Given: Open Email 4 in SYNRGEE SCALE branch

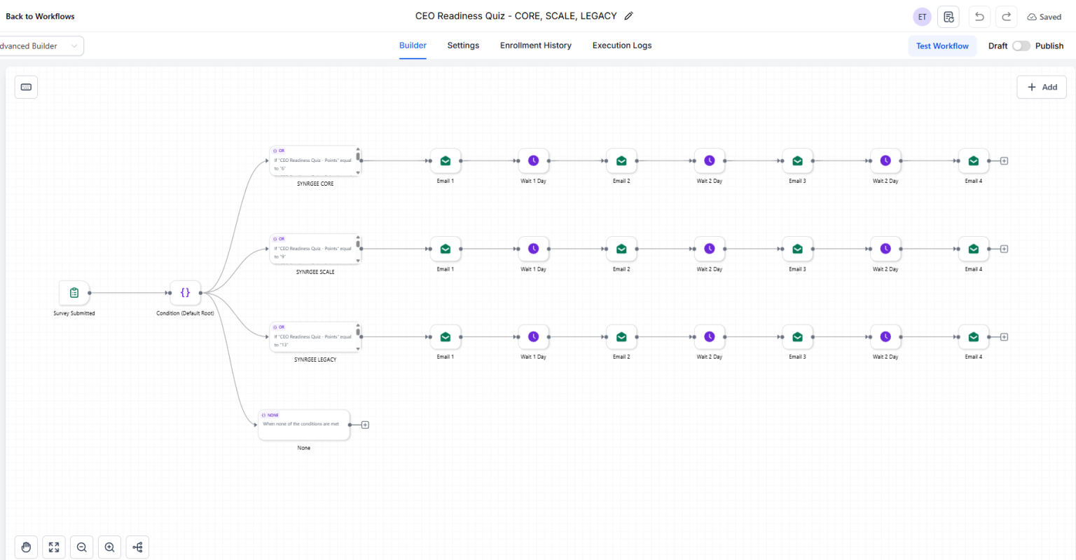Looking at the screenshot, I should [974, 249].
